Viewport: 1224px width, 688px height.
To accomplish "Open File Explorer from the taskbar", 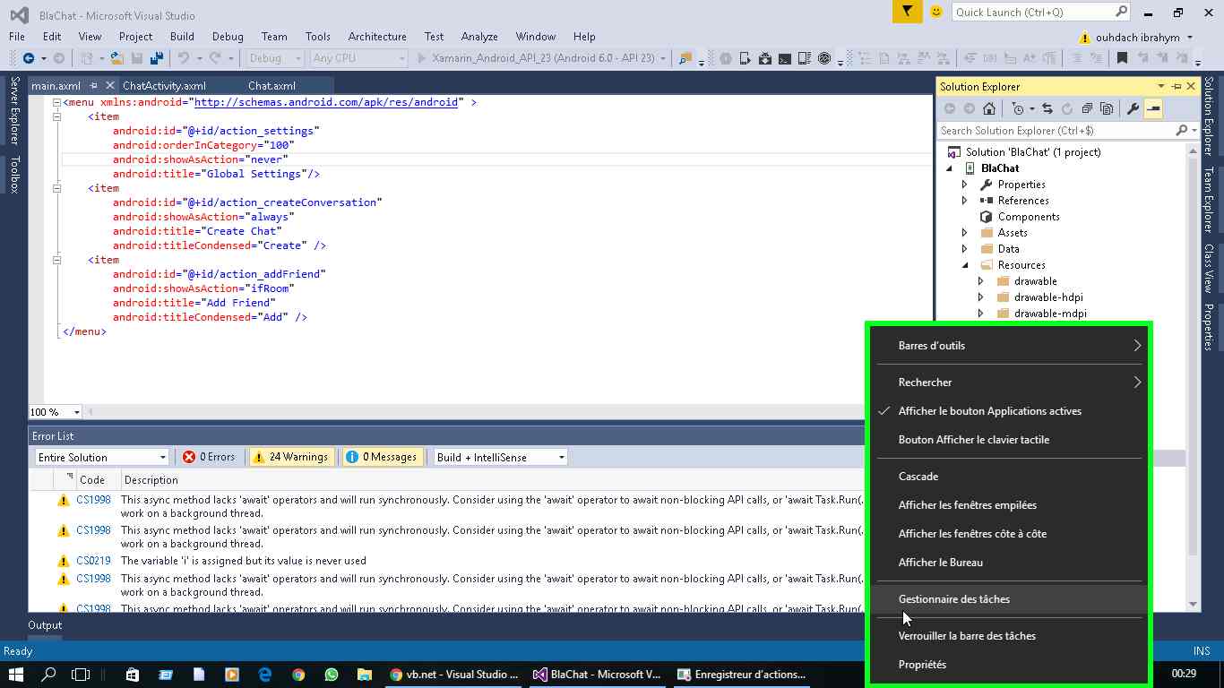I will (x=365, y=675).
